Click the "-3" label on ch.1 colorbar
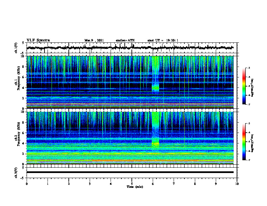Screen dimensions: 267x206 (248, 68)
